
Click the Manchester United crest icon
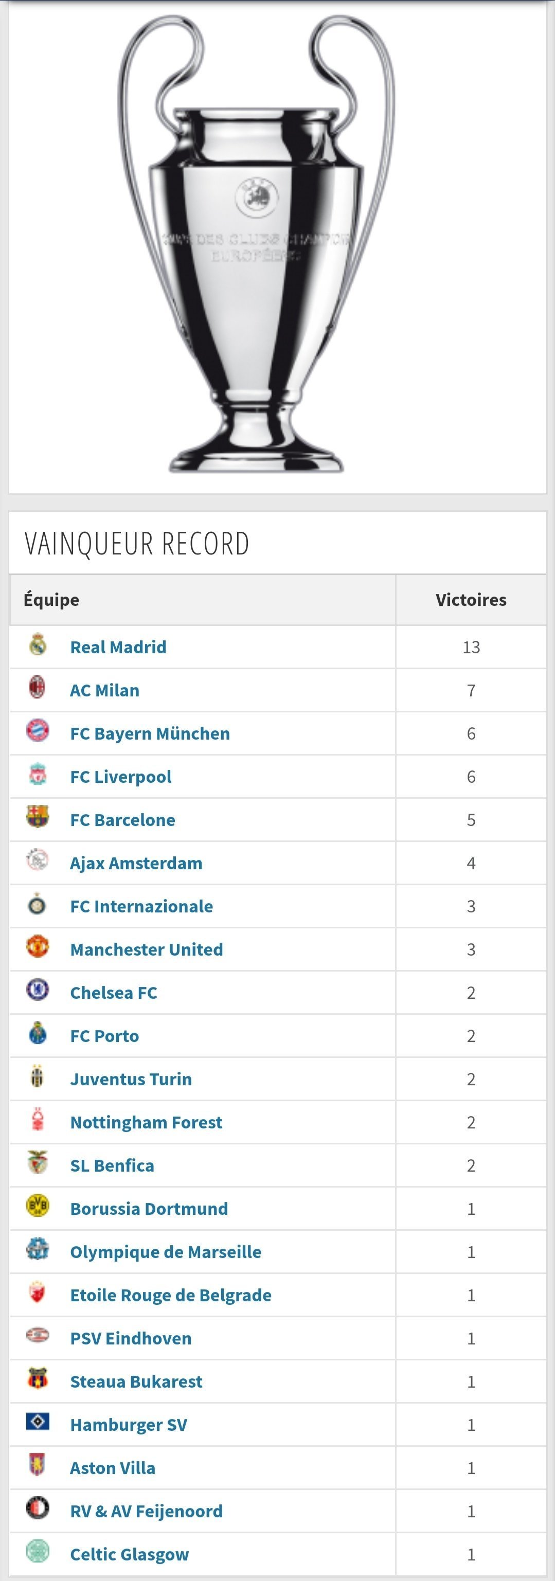coord(38,946)
